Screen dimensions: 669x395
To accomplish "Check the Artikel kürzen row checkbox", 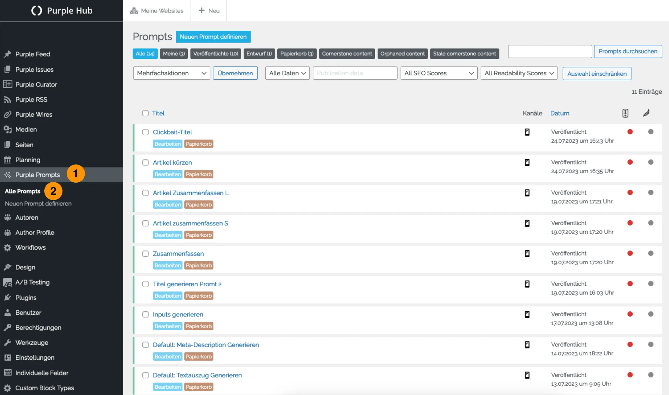I will pyautogui.click(x=145, y=162).
